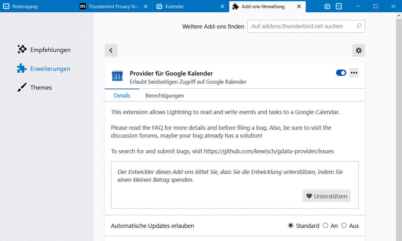
Task: Select Themes brush icon in the sidebar
Action: (x=22, y=87)
